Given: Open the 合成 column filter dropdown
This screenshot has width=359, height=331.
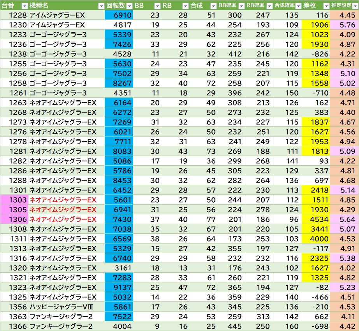Looking at the screenshot, I should tap(213, 6).
